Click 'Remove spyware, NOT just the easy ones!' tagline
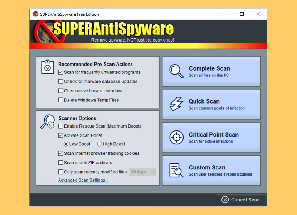Image resolution: width=297 pixels, height=215 pixels. tap(133, 40)
